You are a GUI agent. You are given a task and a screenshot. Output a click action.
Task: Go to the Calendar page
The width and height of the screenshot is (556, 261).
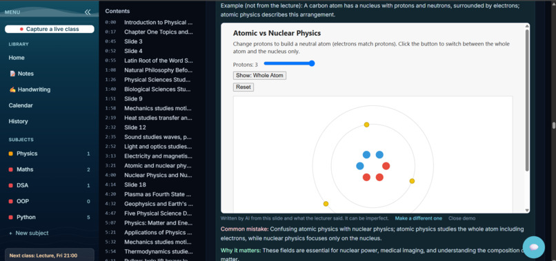21,105
